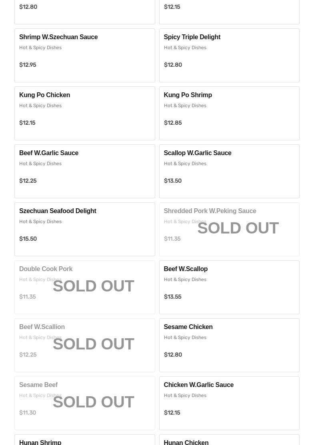Choose Kung Po Chicken from the menu
Image resolution: width=314 pixels, height=445 pixels.
click(84, 113)
